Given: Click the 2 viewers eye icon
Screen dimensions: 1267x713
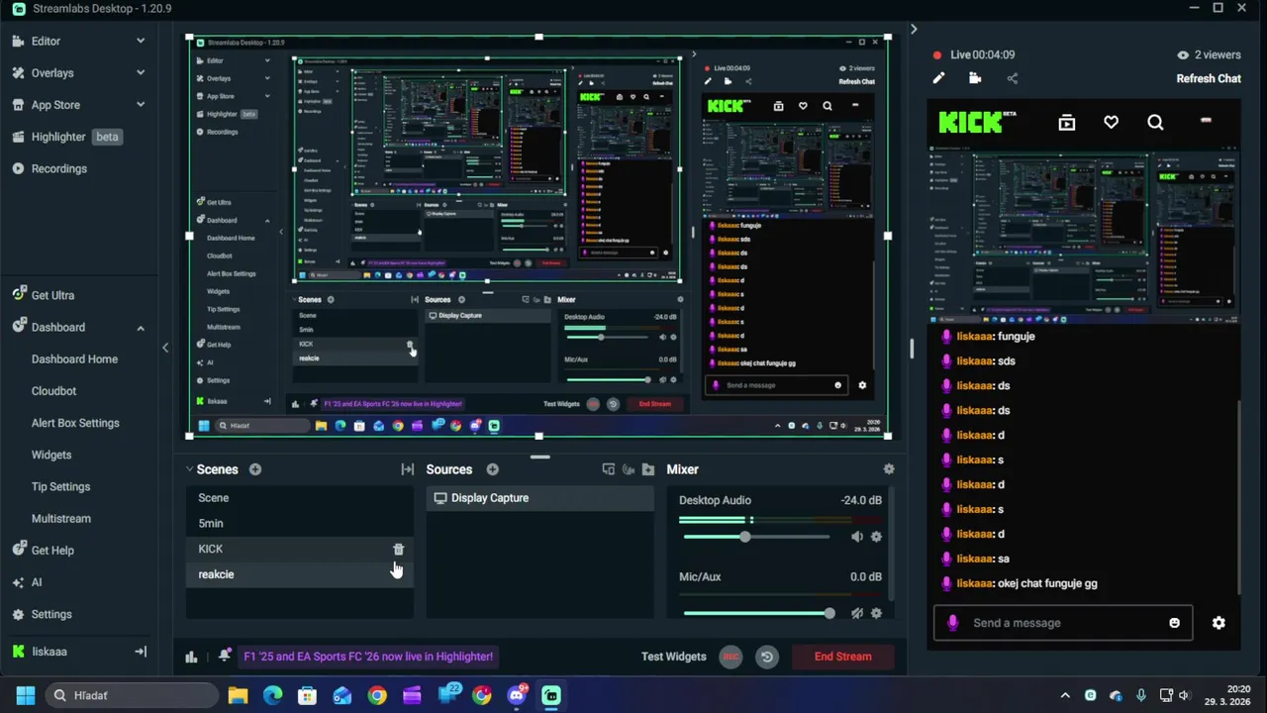Looking at the screenshot, I should pyautogui.click(x=1182, y=55).
